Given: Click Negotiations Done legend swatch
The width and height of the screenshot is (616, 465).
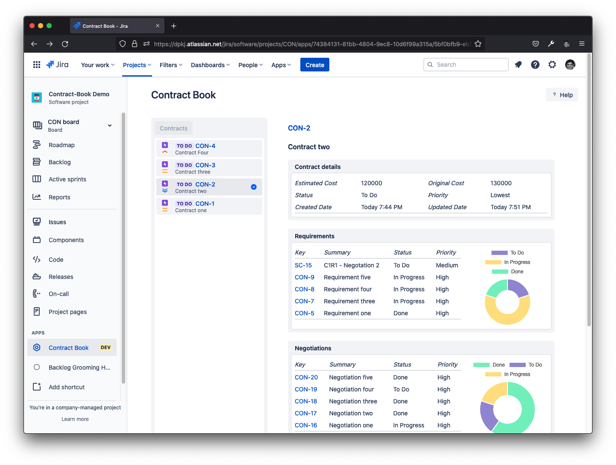Looking at the screenshot, I should (x=481, y=365).
